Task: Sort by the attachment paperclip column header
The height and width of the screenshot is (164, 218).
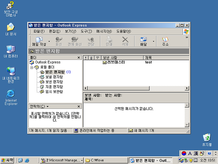Action: tap(91, 58)
